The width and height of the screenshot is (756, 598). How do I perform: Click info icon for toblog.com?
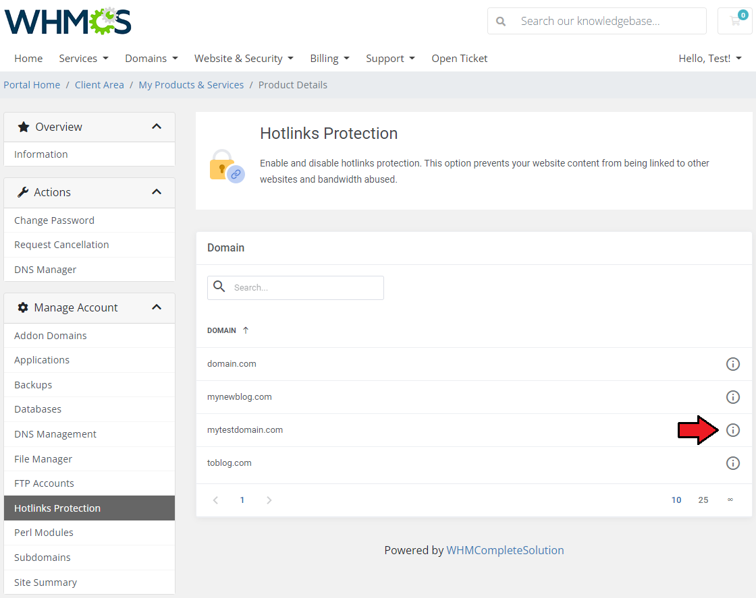(733, 463)
